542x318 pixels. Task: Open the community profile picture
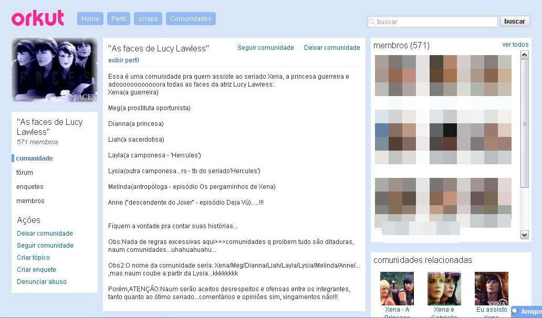[x=55, y=70]
